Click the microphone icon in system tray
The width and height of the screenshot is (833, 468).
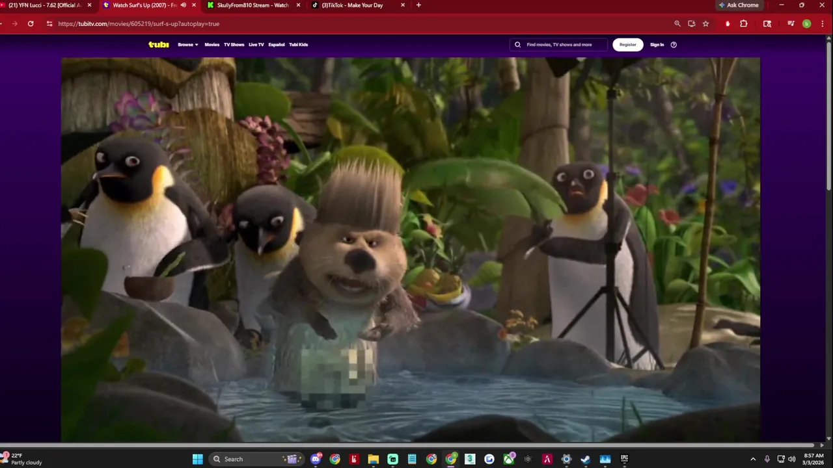(767, 459)
